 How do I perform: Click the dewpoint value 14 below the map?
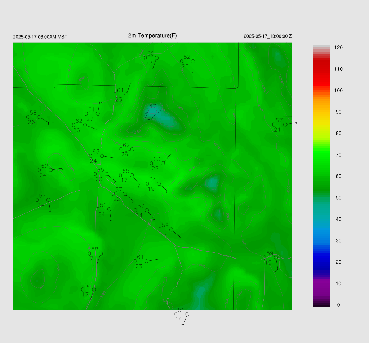[179, 319]
